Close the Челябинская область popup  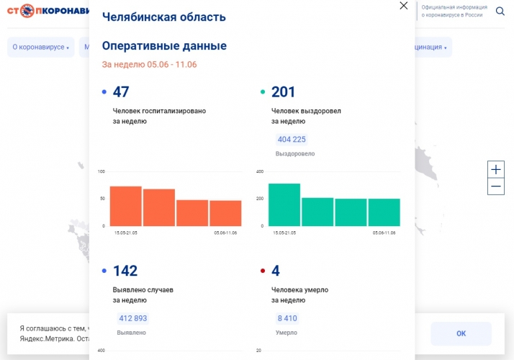(x=404, y=6)
